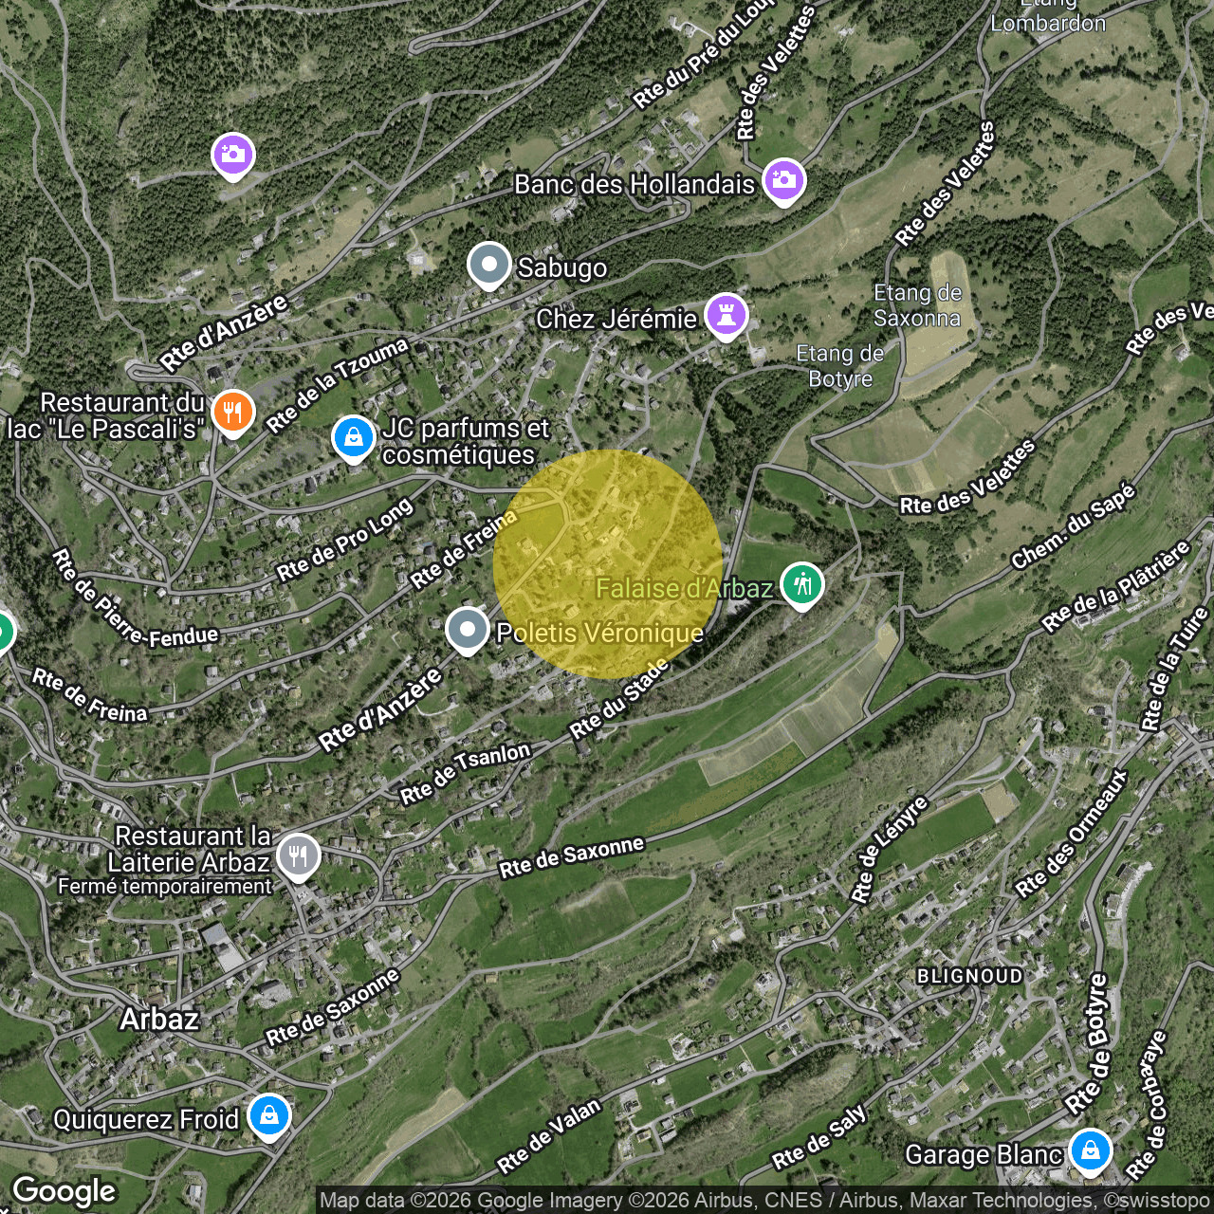The image size is (1214, 1214).
Task: Select the Blignoud locality label
Action: click(x=969, y=976)
